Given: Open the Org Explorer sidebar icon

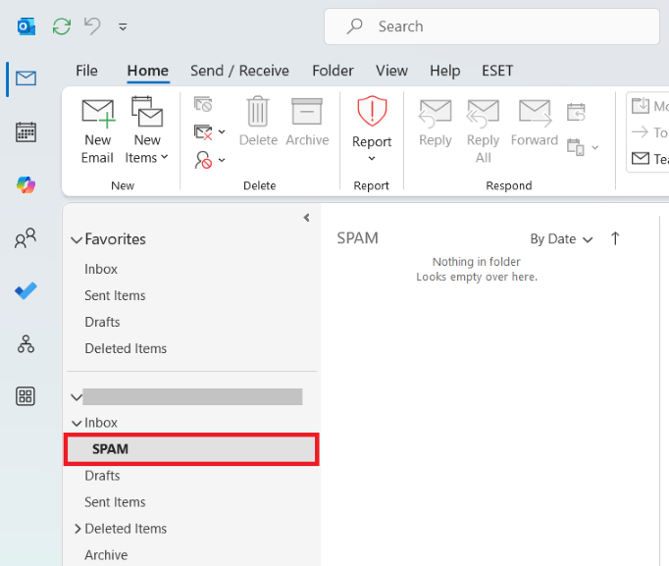Looking at the screenshot, I should click(26, 343).
